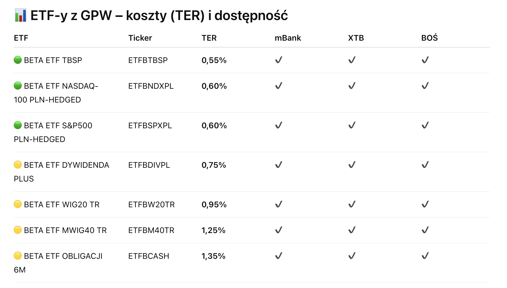The width and height of the screenshot is (507, 288).
Task: Click the XTB checkmark for ETFBDIVPL
Action: 352,165
